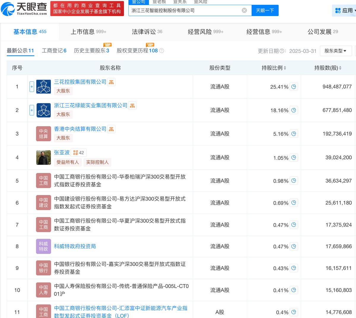This screenshot has width=356, height=318.
Task: Open shareholding pie chart icon for 18.16%
Action: 294,110
